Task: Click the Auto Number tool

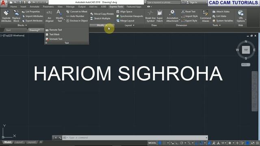Action: coord(75,16)
